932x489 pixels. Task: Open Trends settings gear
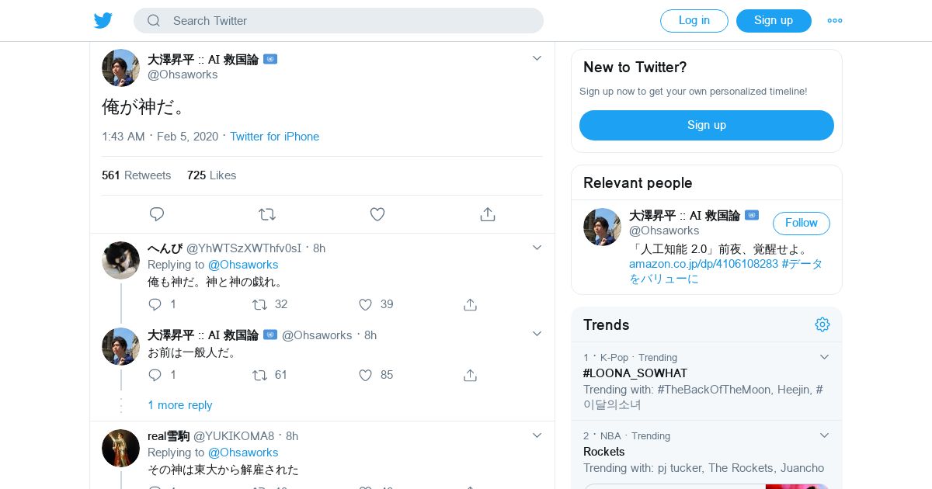tap(822, 324)
